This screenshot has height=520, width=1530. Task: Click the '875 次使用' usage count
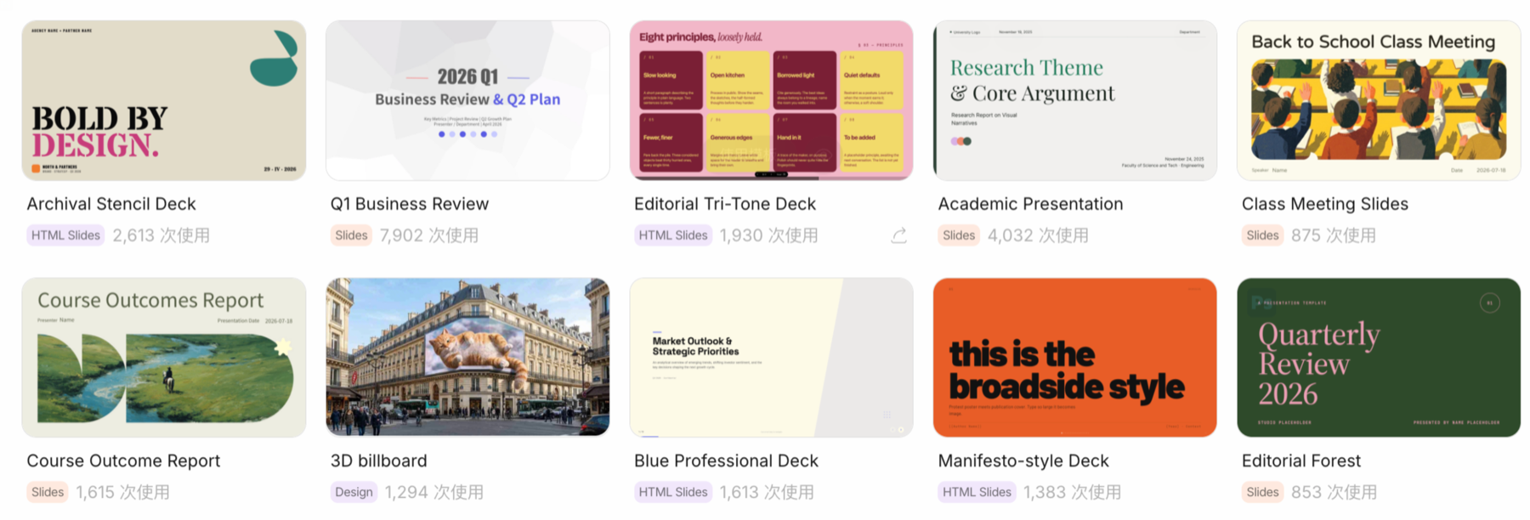[1334, 235]
